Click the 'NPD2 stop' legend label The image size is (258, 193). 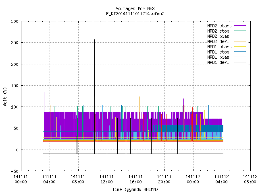[x=218, y=31]
